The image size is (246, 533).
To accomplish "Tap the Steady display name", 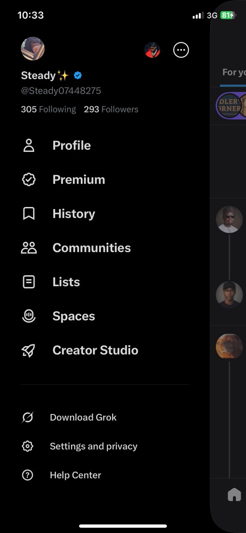I will (x=45, y=76).
